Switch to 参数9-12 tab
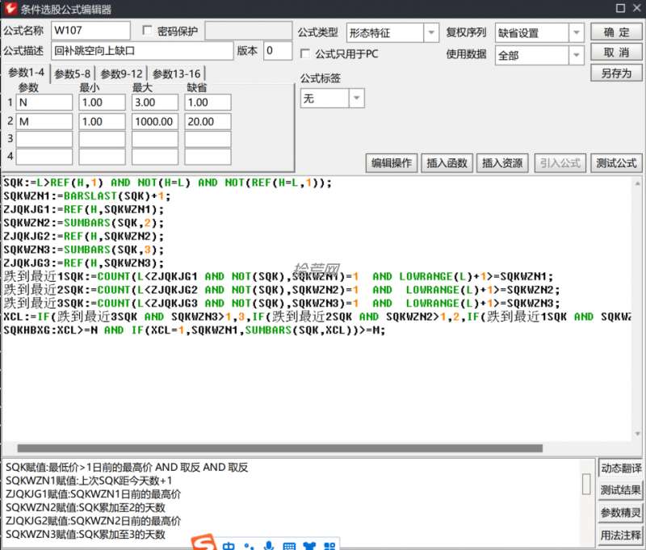The width and height of the screenshot is (646, 550). coord(122,73)
